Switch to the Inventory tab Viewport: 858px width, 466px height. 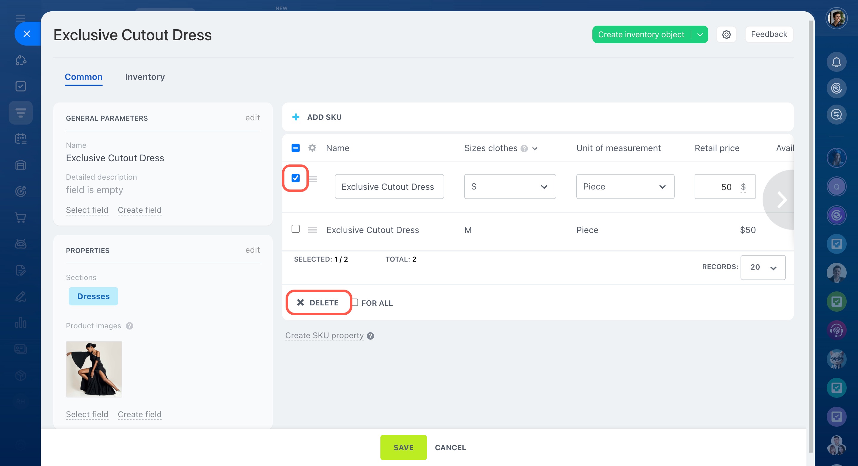click(145, 77)
